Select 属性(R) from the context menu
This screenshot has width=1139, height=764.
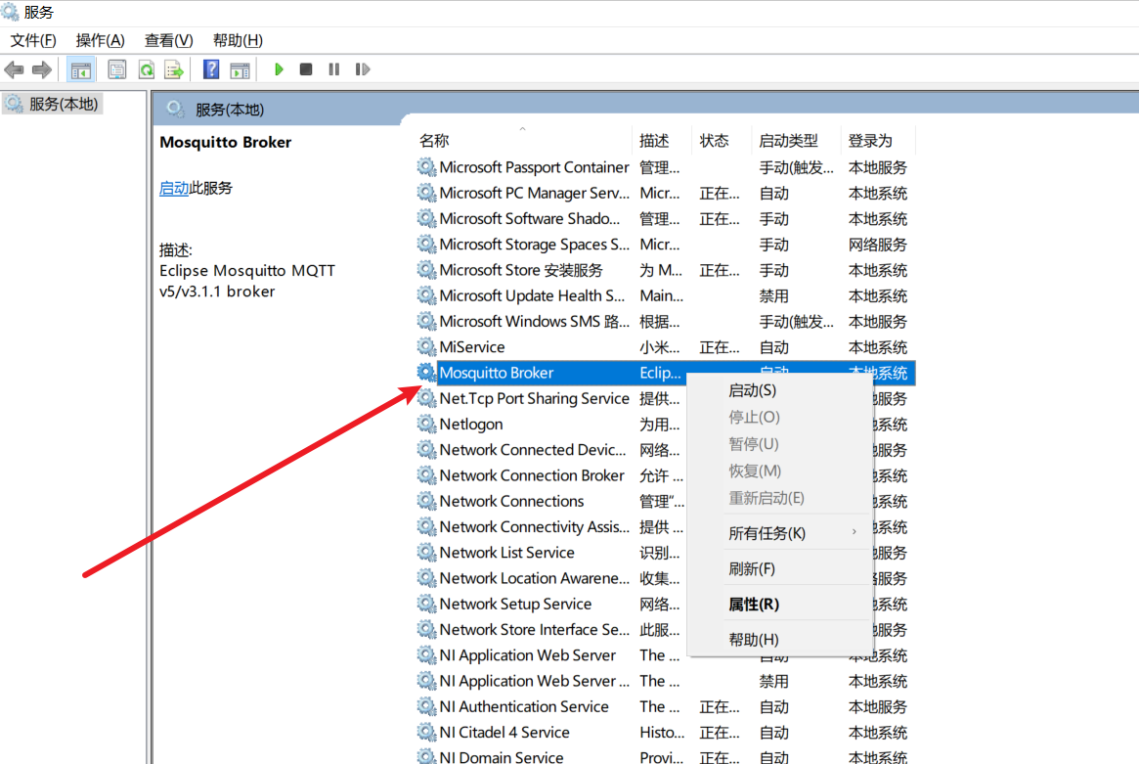pos(754,605)
